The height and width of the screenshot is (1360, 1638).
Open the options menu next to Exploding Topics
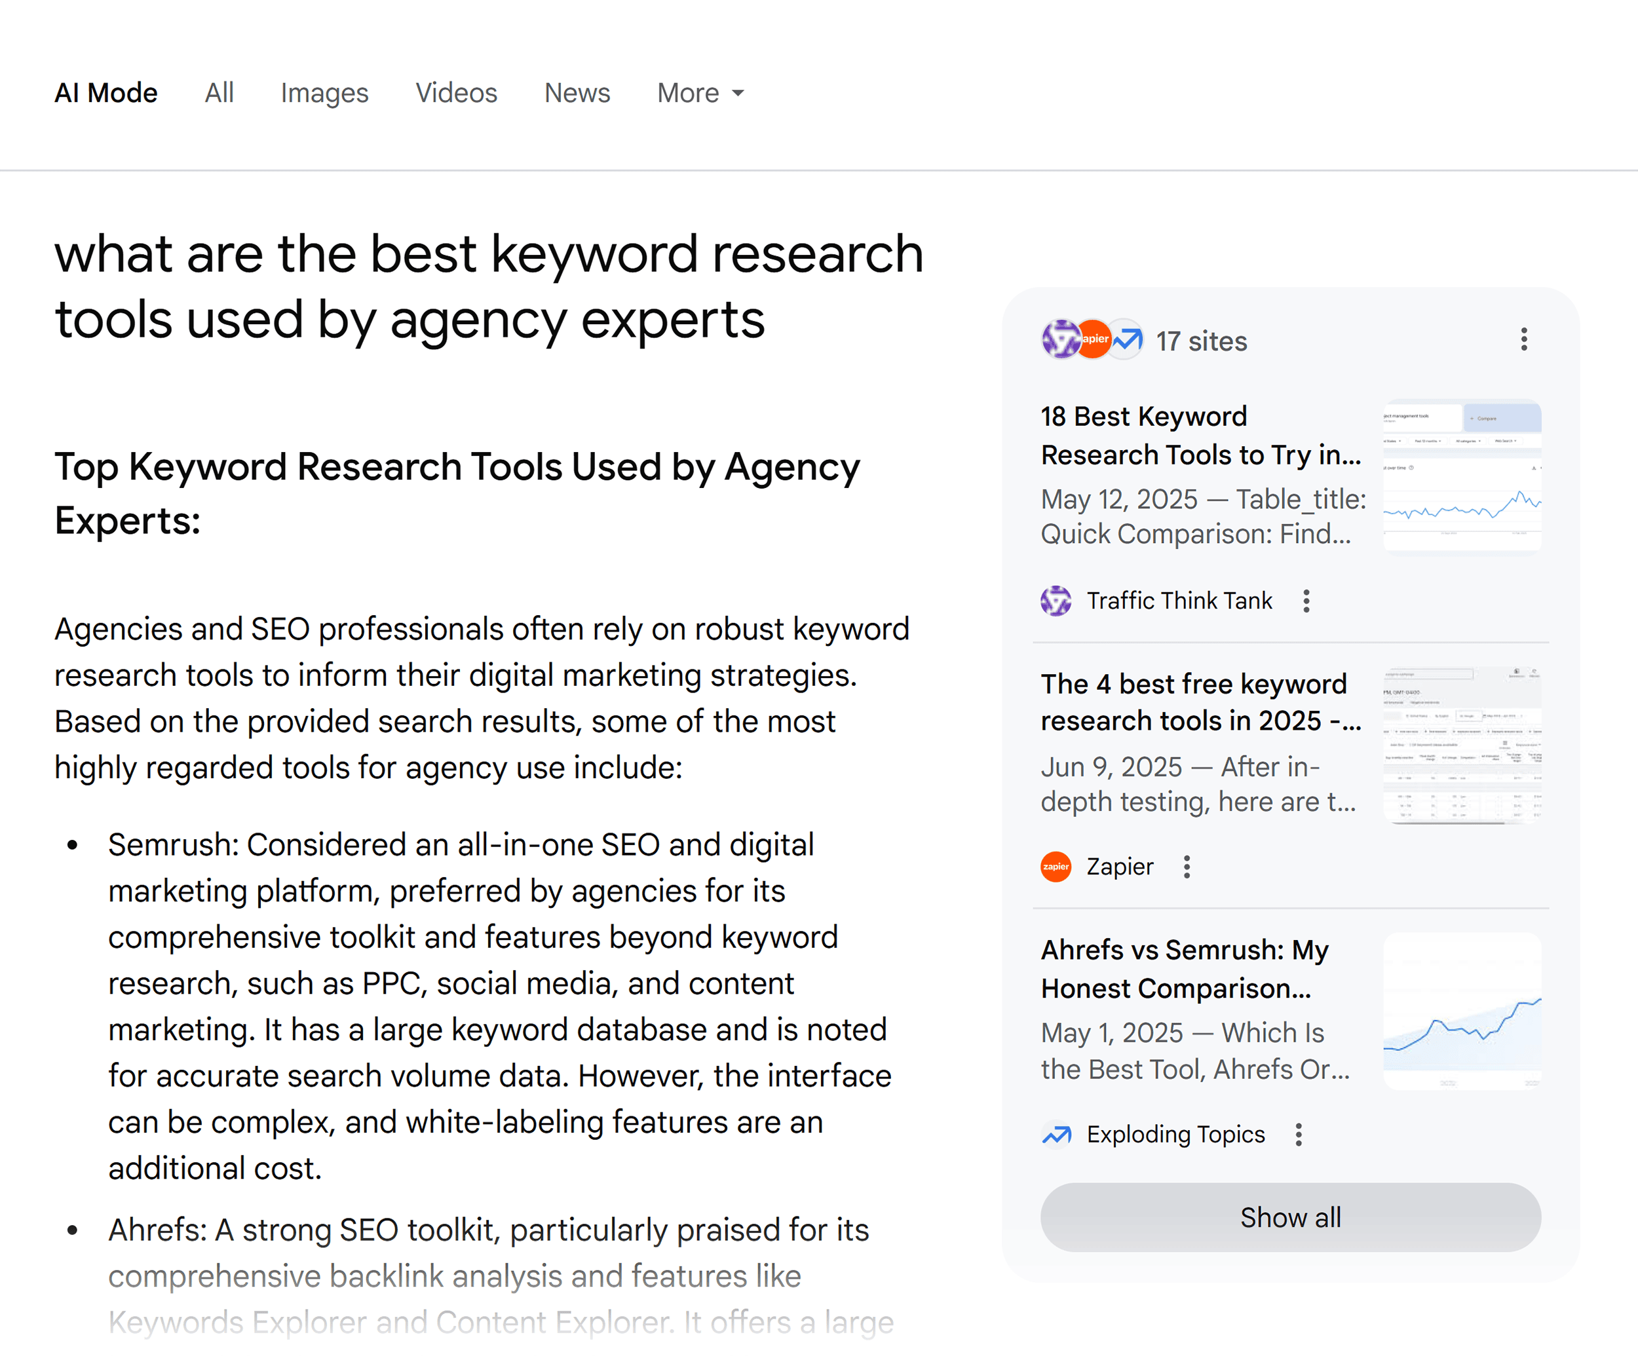[x=1299, y=1134]
